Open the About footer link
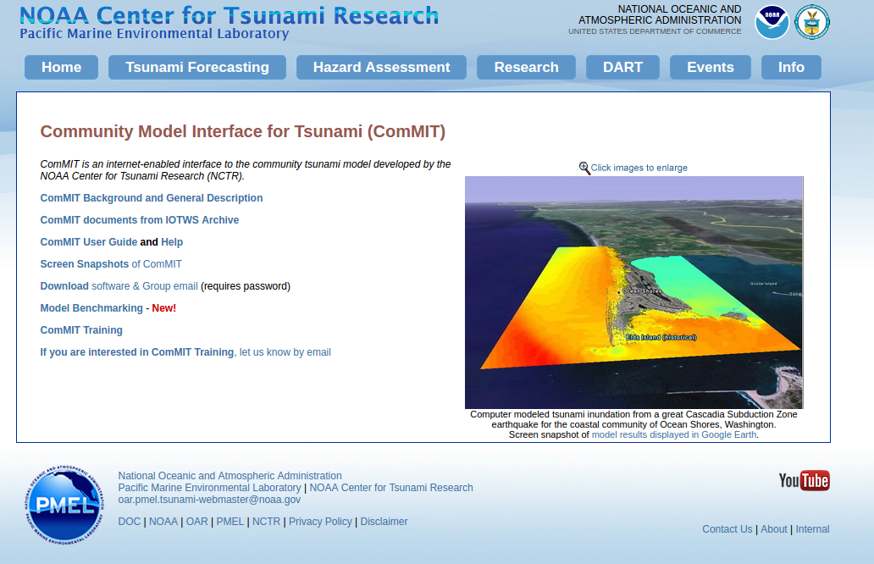The image size is (874, 564). (x=774, y=529)
